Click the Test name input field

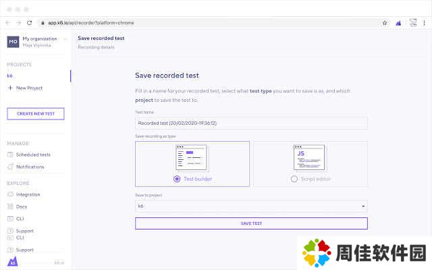pos(251,124)
